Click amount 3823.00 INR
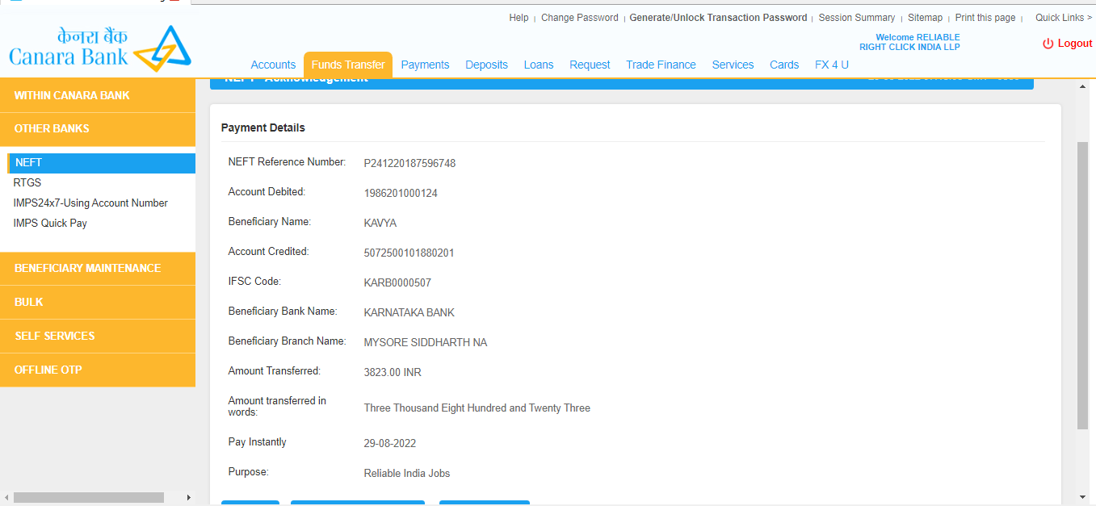Viewport: 1096px width, 506px height. 393,373
